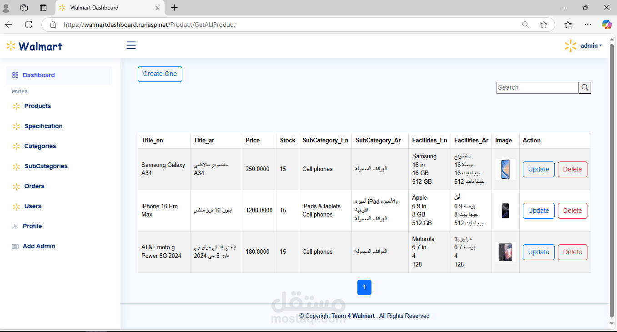Open the Profile page

click(32, 226)
